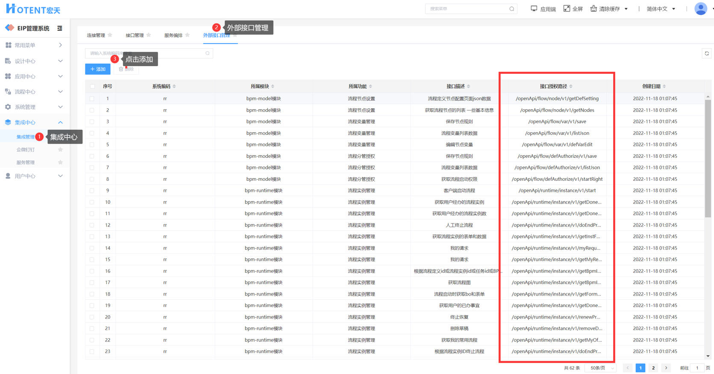Click the fullscreen 全屏 icon
This screenshot has height=374, width=714.
point(567,9)
